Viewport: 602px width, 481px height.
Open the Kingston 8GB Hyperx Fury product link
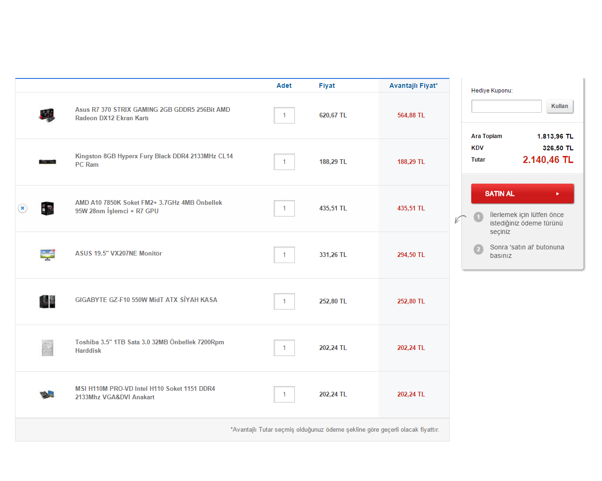154,160
